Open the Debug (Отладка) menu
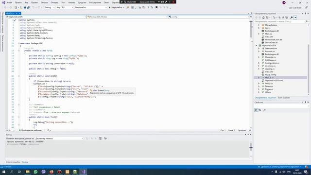This screenshot has width=311, height=175. click(x=54, y=2)
